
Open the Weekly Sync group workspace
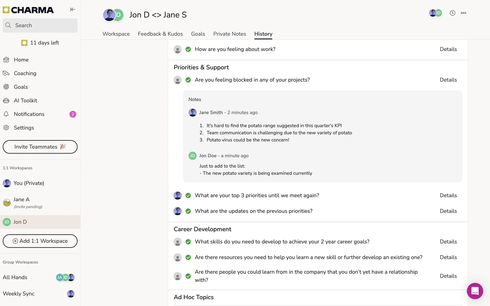[x=19, y=294]
